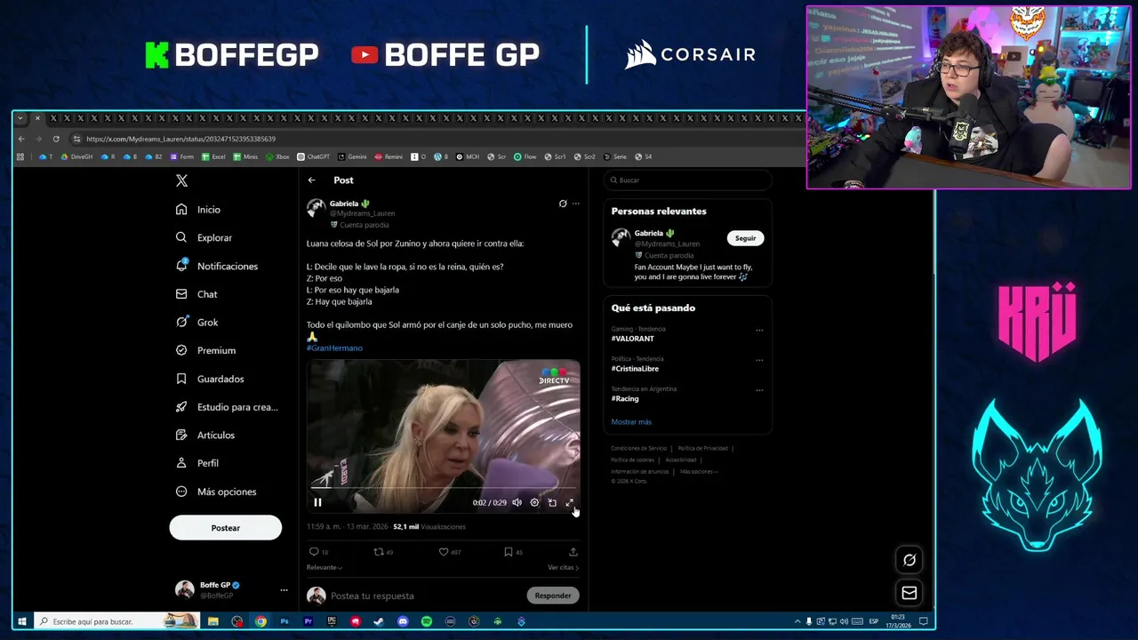The height and width of the screenshot is (640, 1138).
Task: Open the Remini bookmark
Action: click(x=389, y=156)
